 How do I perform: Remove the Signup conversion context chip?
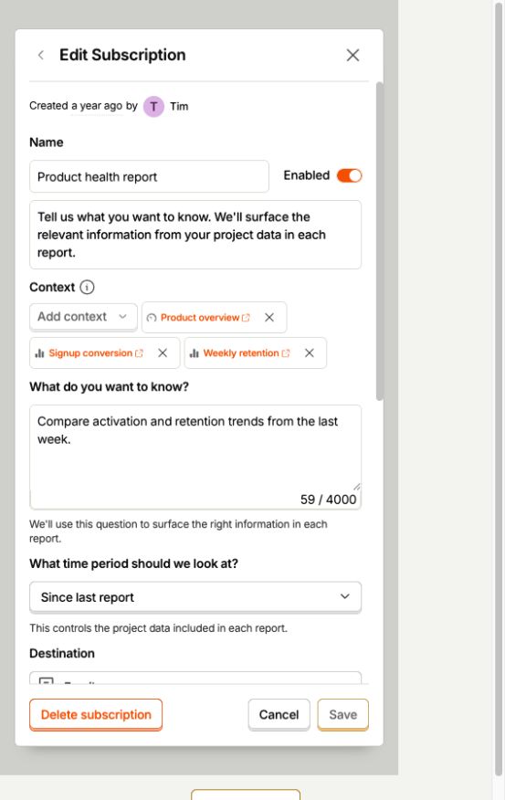pos(163,353)
